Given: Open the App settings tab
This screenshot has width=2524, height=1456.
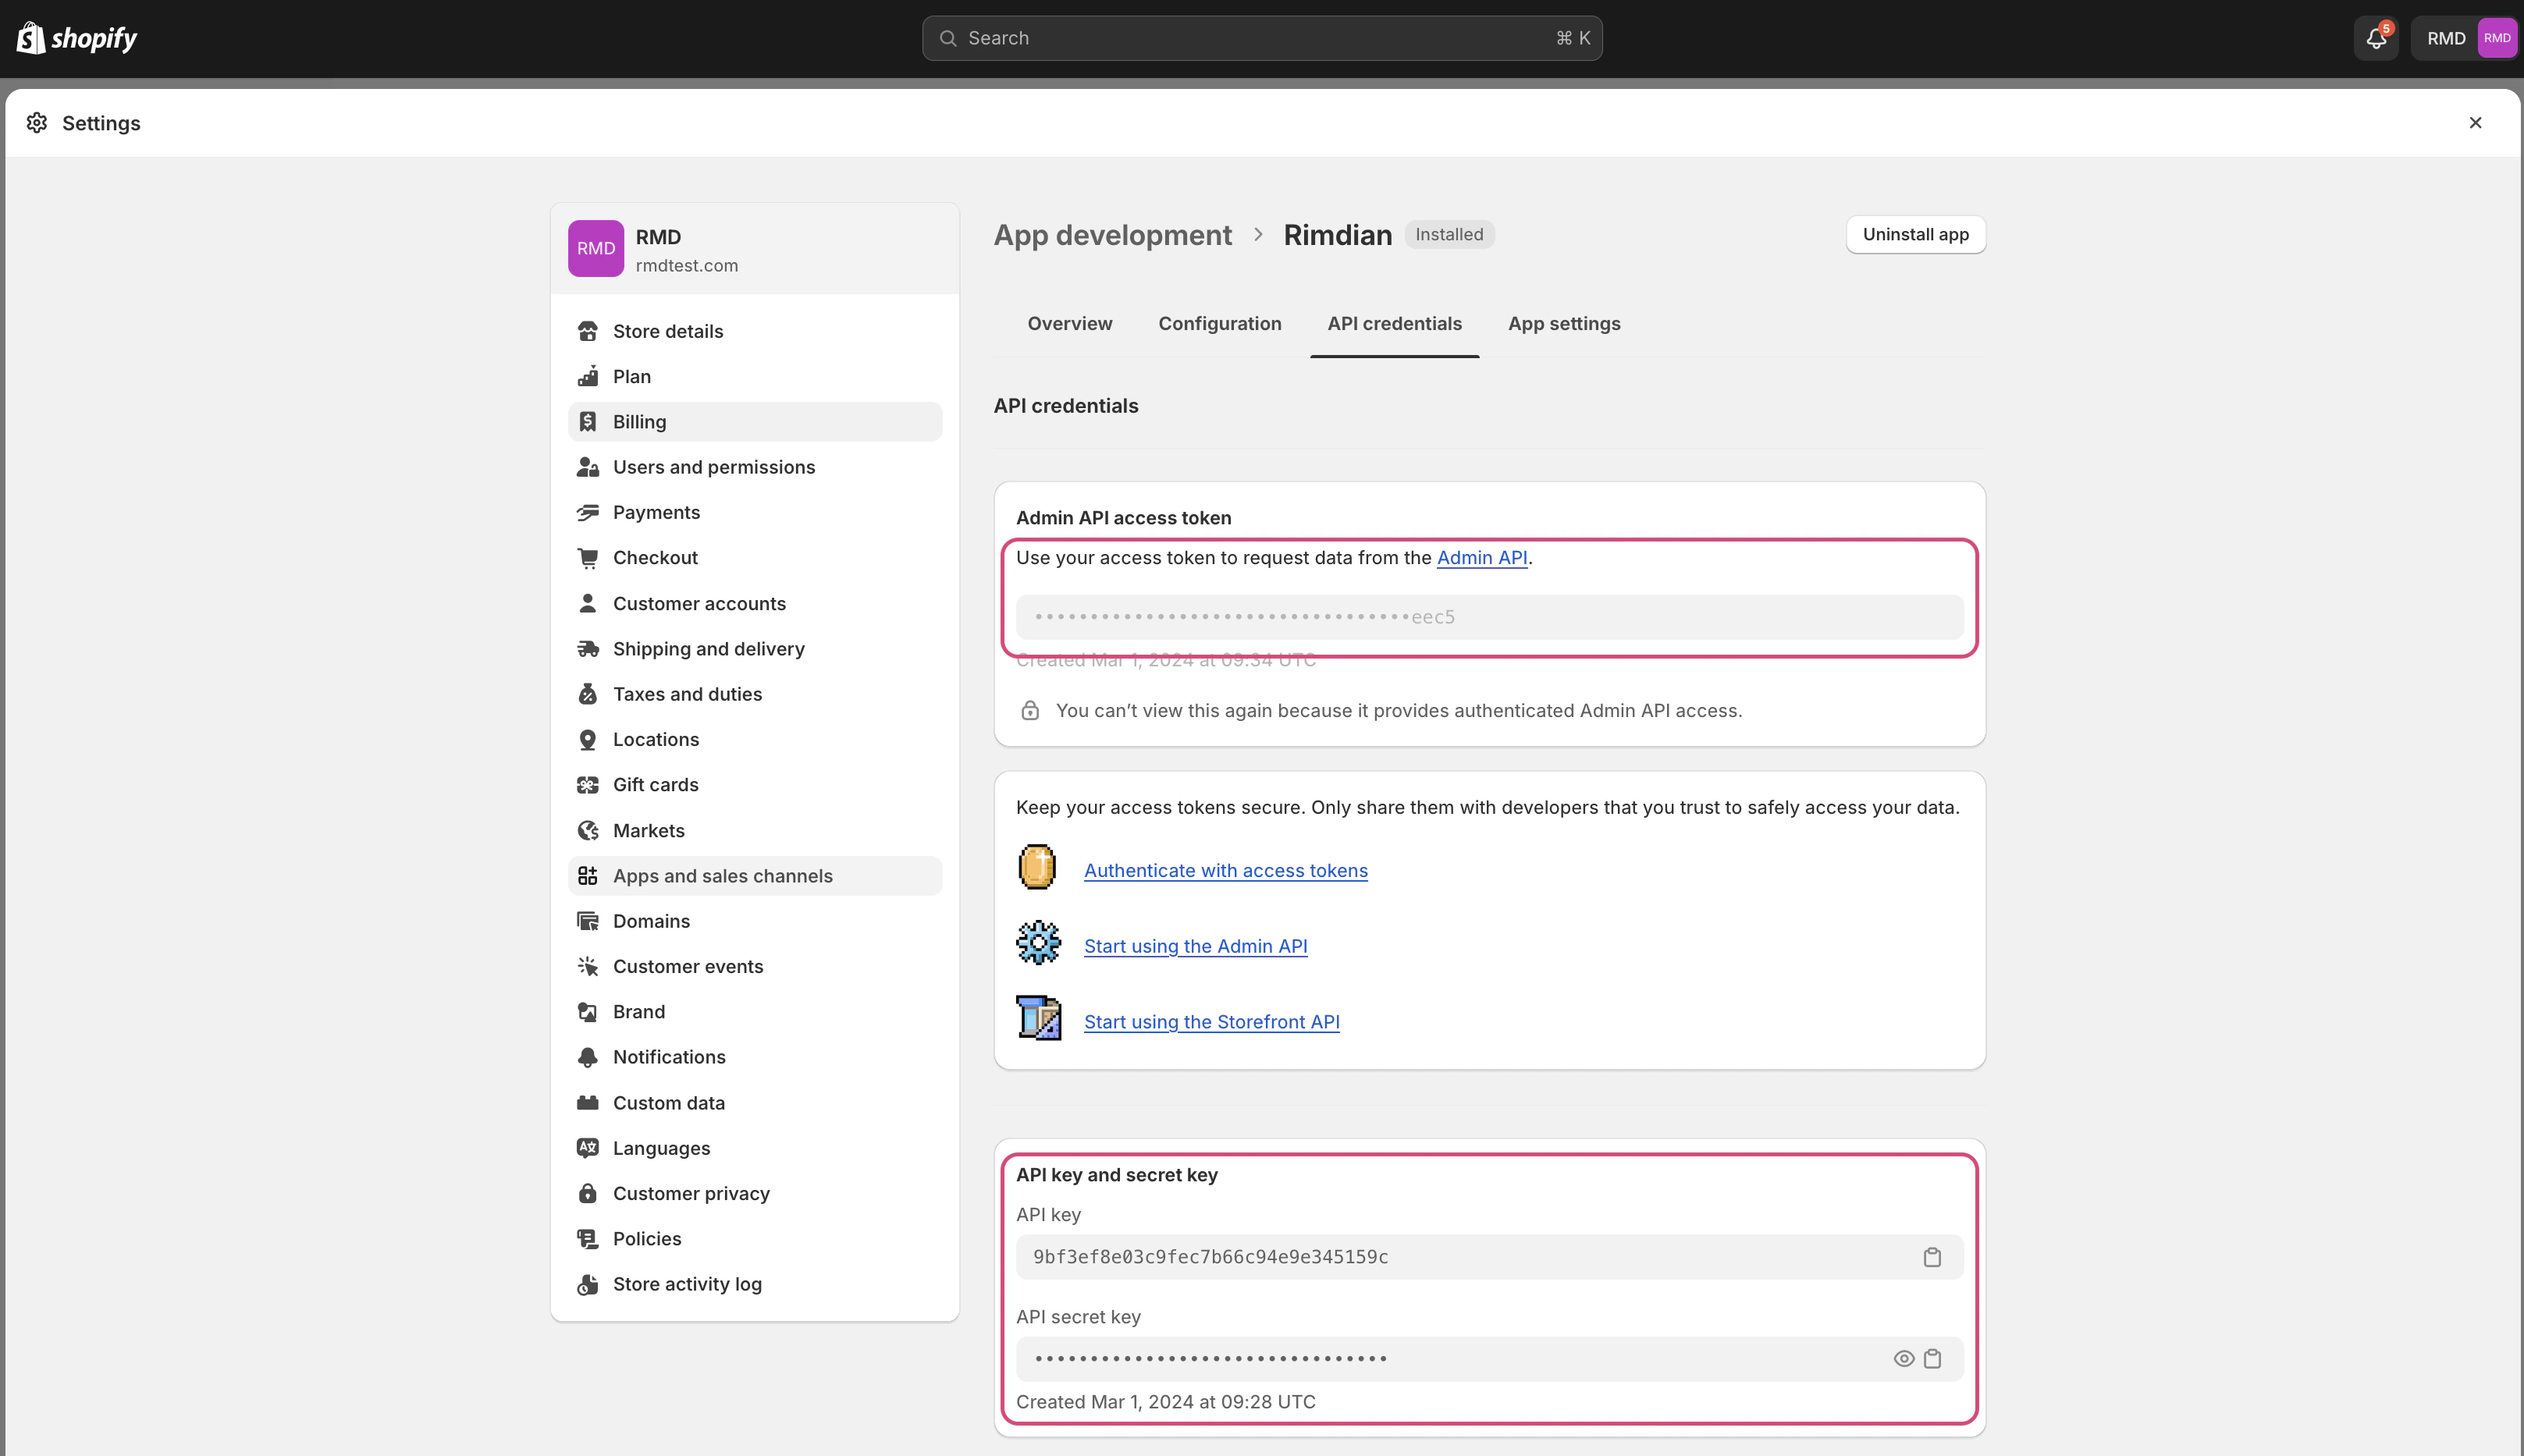Looking at the screenshot, I should point(1564,324).
